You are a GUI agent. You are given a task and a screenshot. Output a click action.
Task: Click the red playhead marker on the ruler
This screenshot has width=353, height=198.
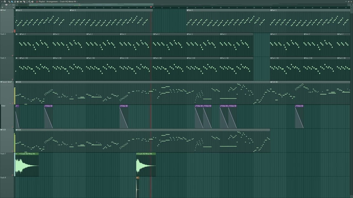(x=151, y=7)
